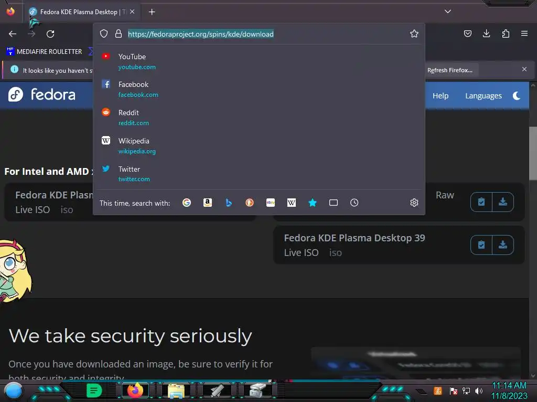This screenshot has width=537, height=402.
Task: Reload the current page
Action: (50, 34)
